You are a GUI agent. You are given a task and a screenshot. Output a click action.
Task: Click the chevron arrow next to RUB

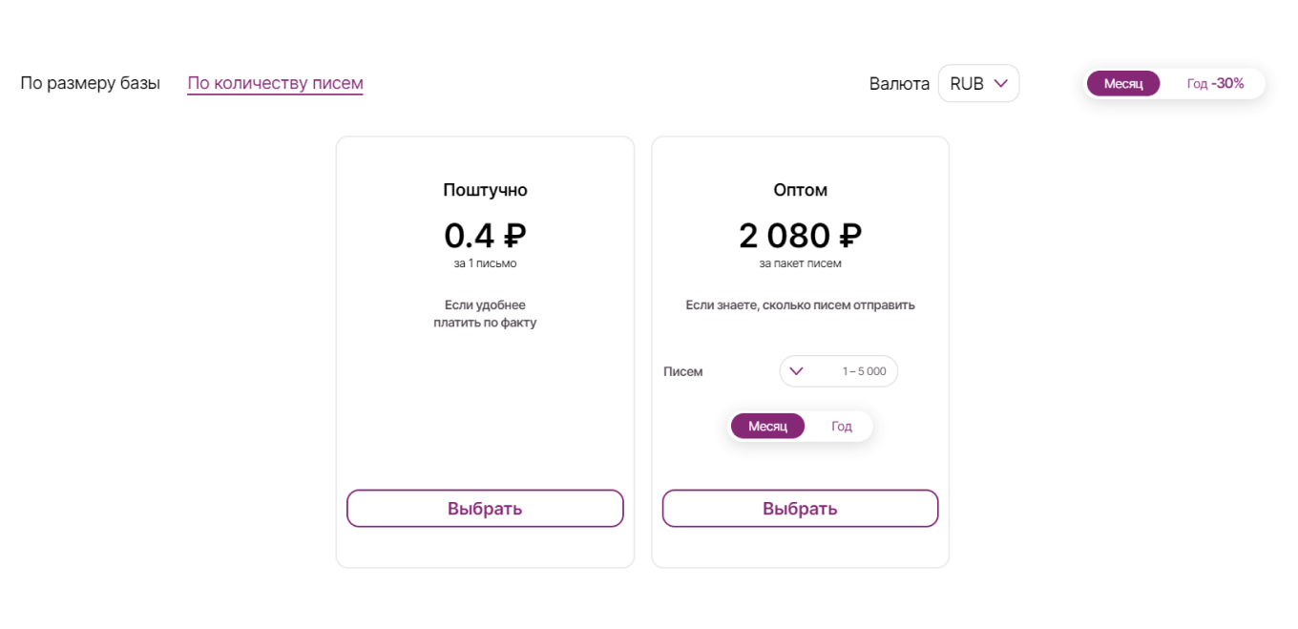pos(1000,83)
